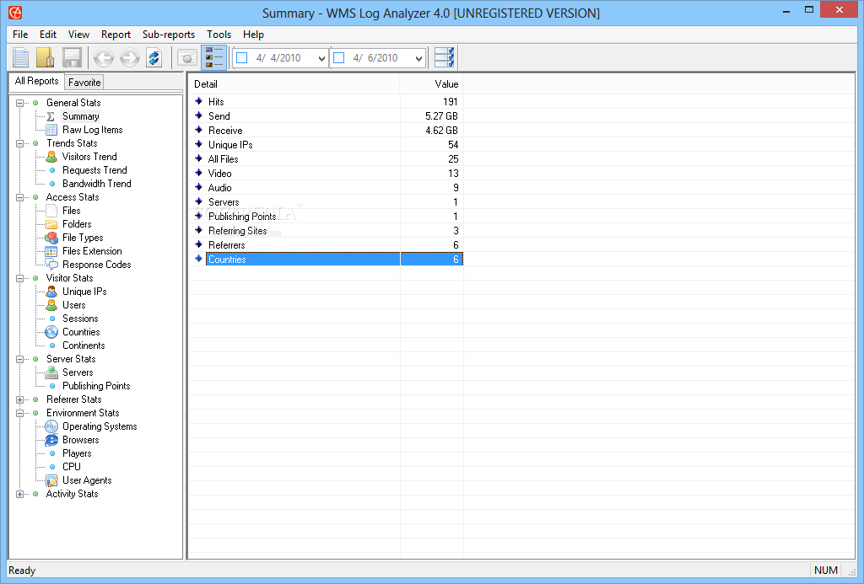Image resolution: width=864 pixels, height=584 pixels.
Task: Select the Hits row in summary list
Action: [327, 102]
